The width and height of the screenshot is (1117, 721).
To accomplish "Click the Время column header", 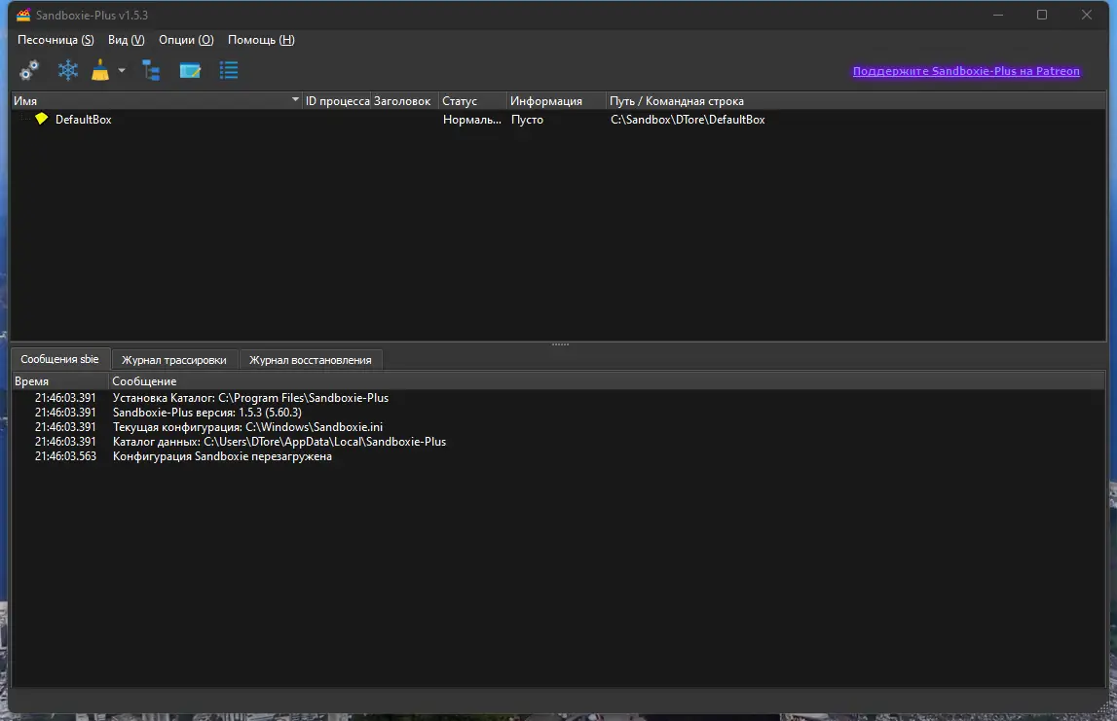I will (x=59, y=381).
